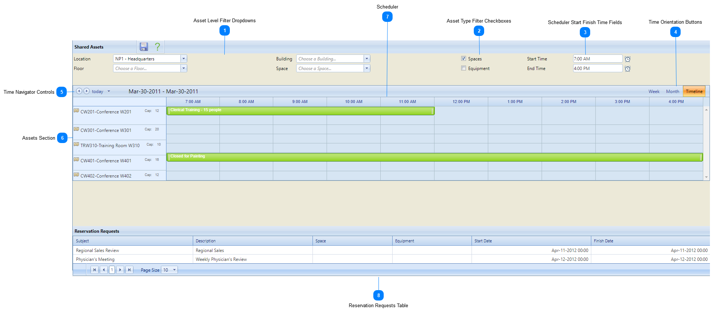Click the today link

click(x=97, y=92)
